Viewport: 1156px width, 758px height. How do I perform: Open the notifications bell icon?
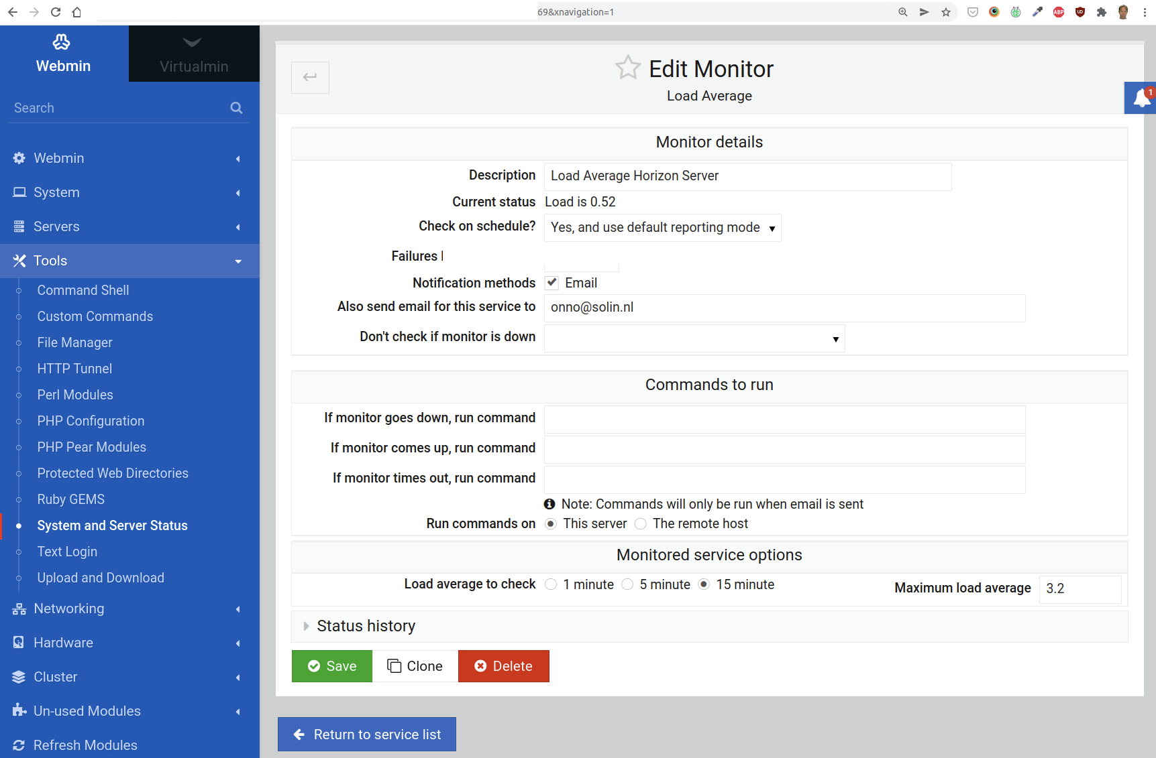click(x=1141, y=99)
